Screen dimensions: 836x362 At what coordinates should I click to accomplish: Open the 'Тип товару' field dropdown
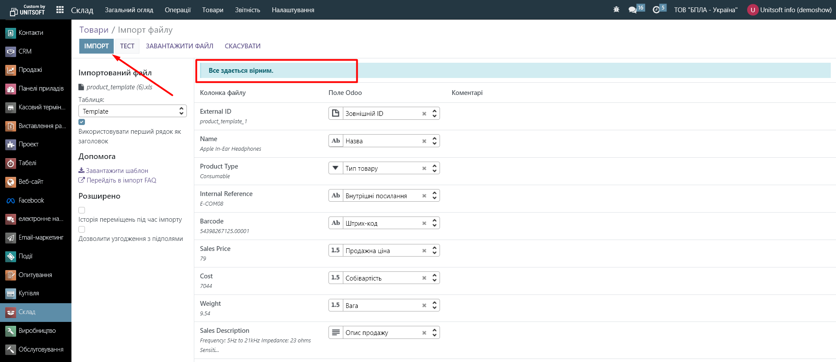click(x=383, y=169)
